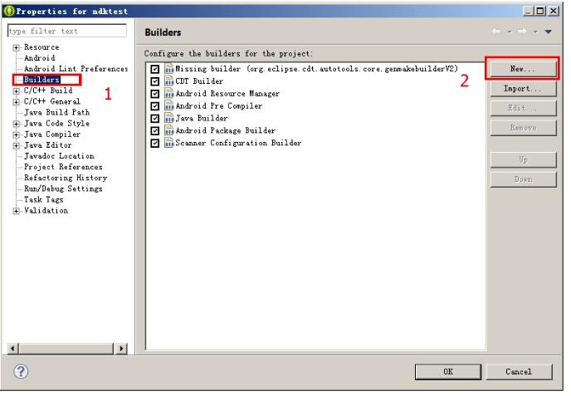Disable the Android Resource Manager builder
571x396 pixels.
[155, 94]
